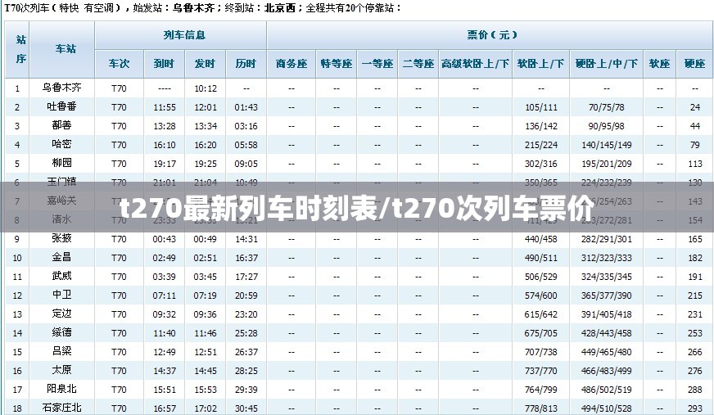Click the 一等座 column header
Viewport: 714px width, 415px height.
[377, 64]
